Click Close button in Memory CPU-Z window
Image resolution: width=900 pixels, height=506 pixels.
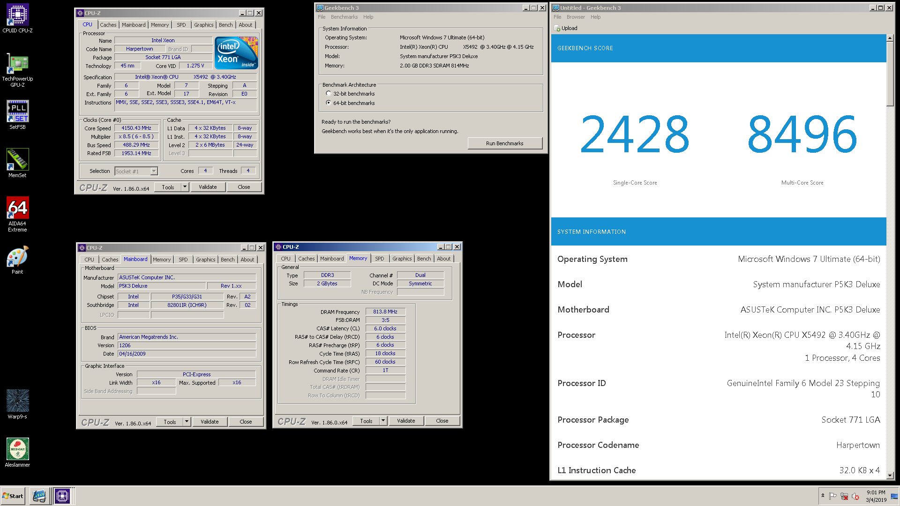pyautogui.click(x=442, y=421)
